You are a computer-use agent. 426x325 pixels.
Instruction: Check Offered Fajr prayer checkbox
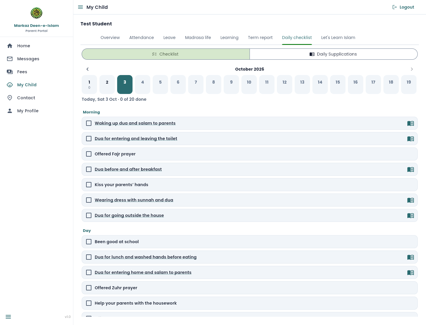pos(89,154)
